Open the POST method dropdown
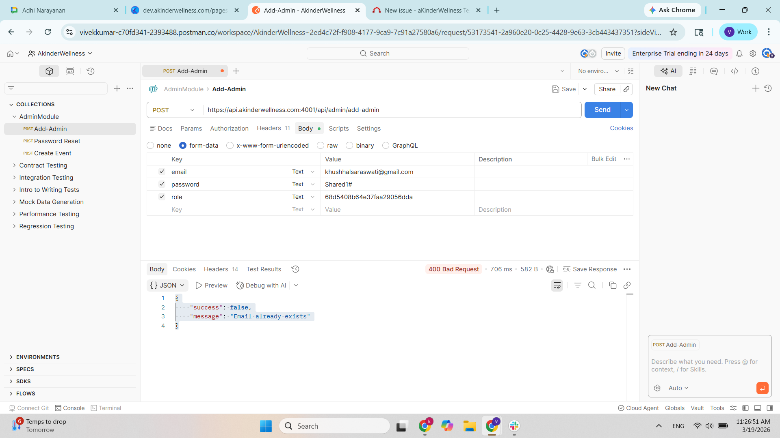The height and width of the screenshot is (438, 780). (x=173, y=110)
